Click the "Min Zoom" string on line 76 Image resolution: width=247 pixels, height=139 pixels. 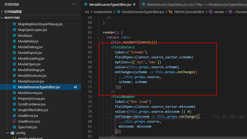(x=139, y=102)
